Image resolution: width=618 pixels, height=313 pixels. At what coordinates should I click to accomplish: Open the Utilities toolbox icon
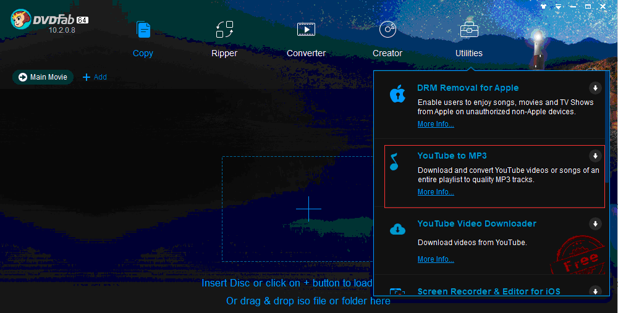coord(469,30)
